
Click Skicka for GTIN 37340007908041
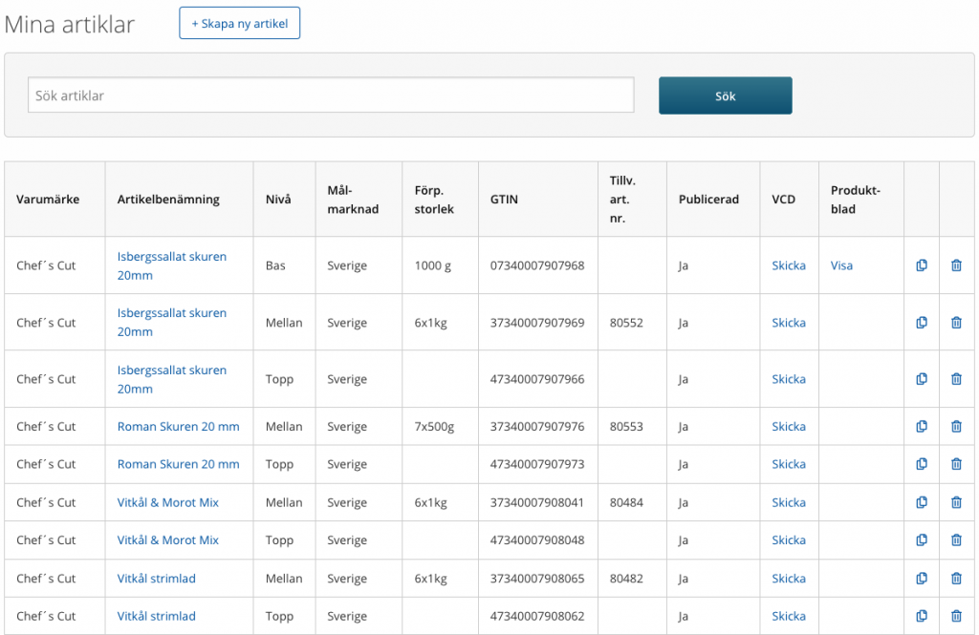789,502
